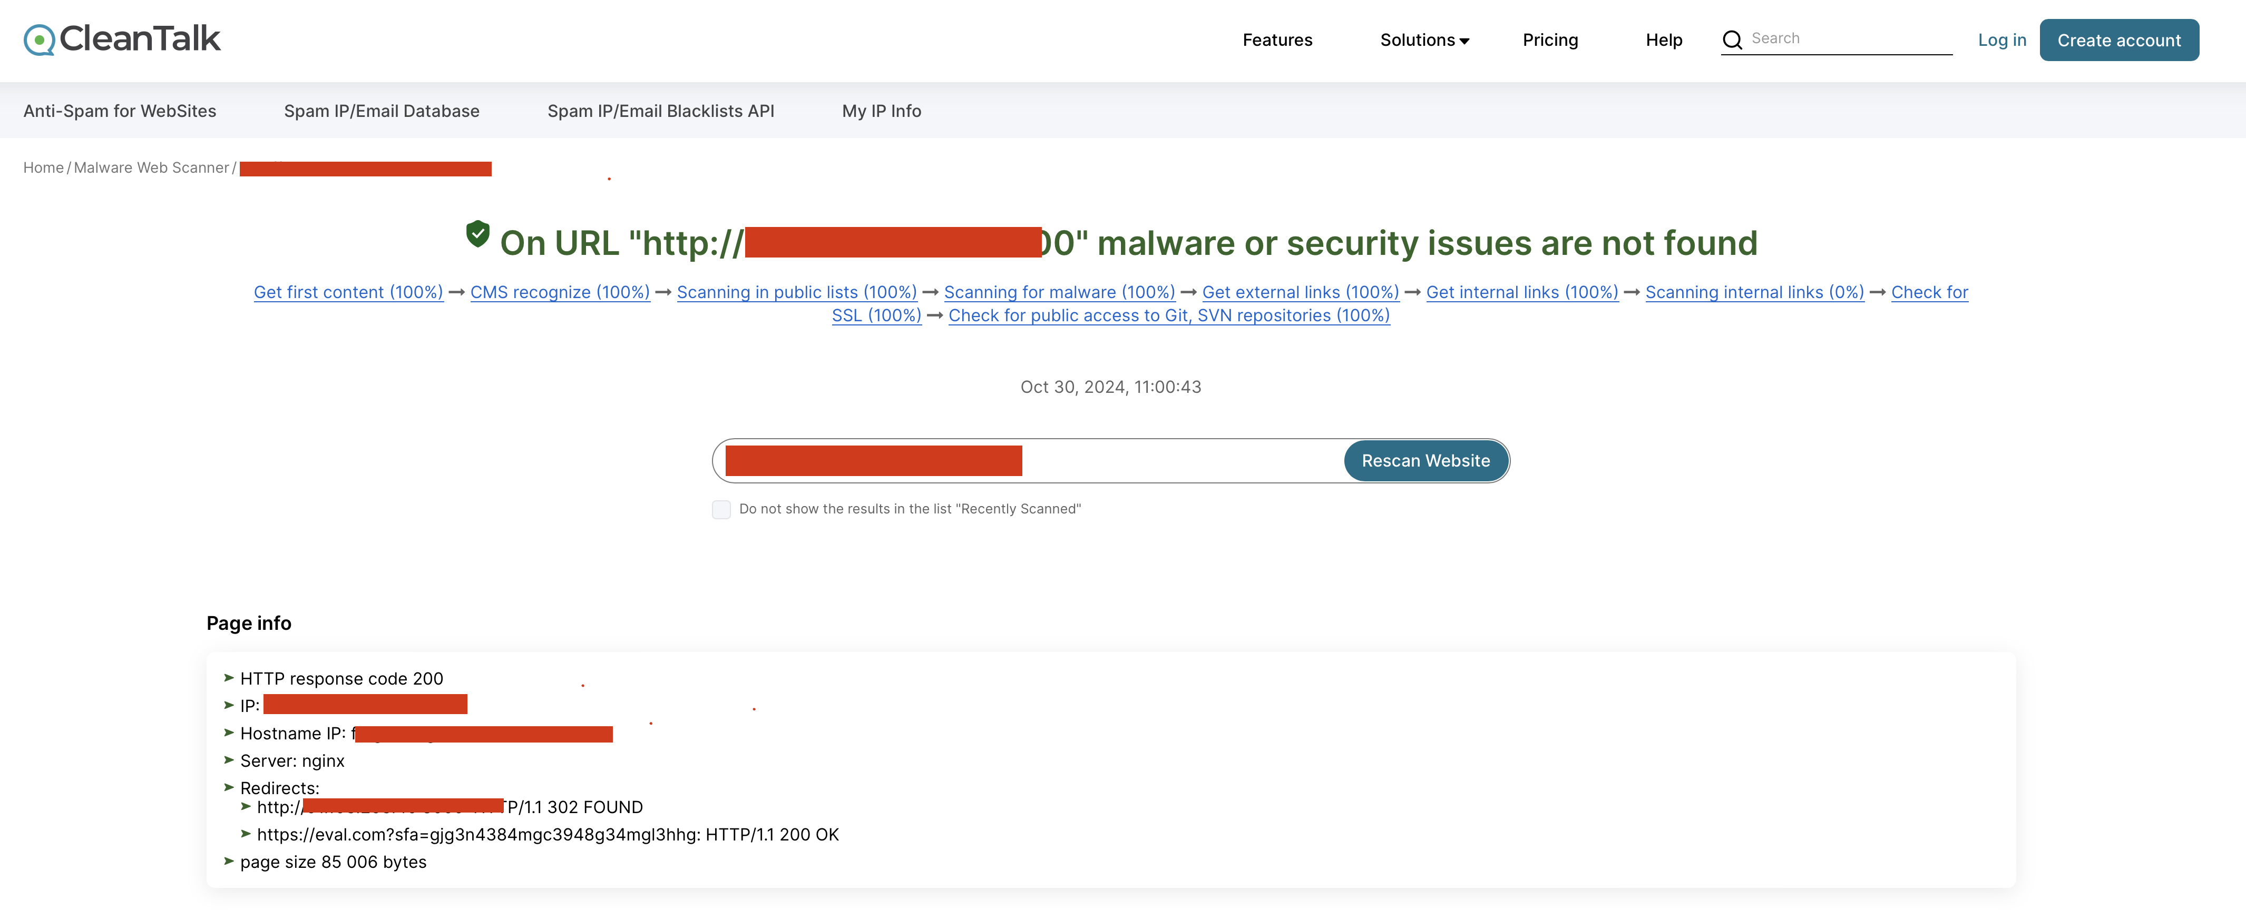Screen dimensions: 2246x910
Task: Open the My IP Info section
Action: click(881, 111)
